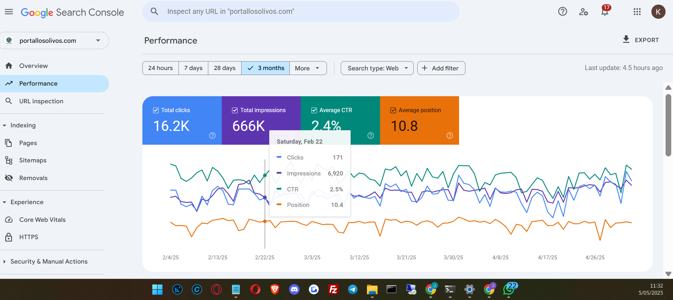Open the Google apps grid
Image resolution: width=673 pixels, height=300 pixels.
[x=637, y=12]
